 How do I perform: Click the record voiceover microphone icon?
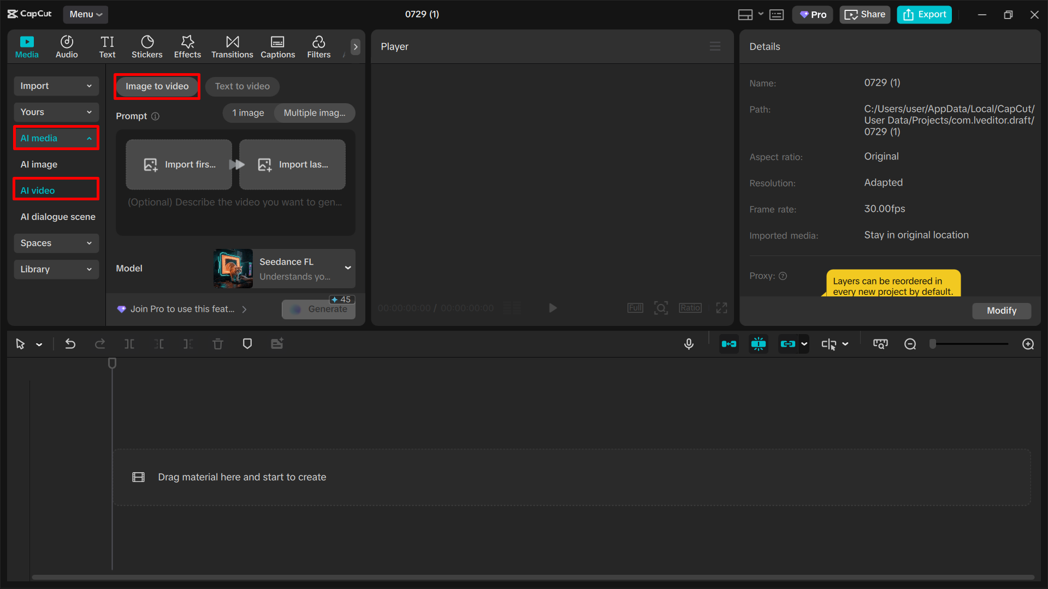(x=689, y=344)
